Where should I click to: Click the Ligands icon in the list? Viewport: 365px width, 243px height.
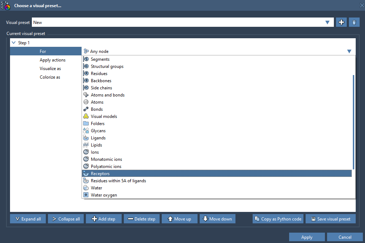86,138
